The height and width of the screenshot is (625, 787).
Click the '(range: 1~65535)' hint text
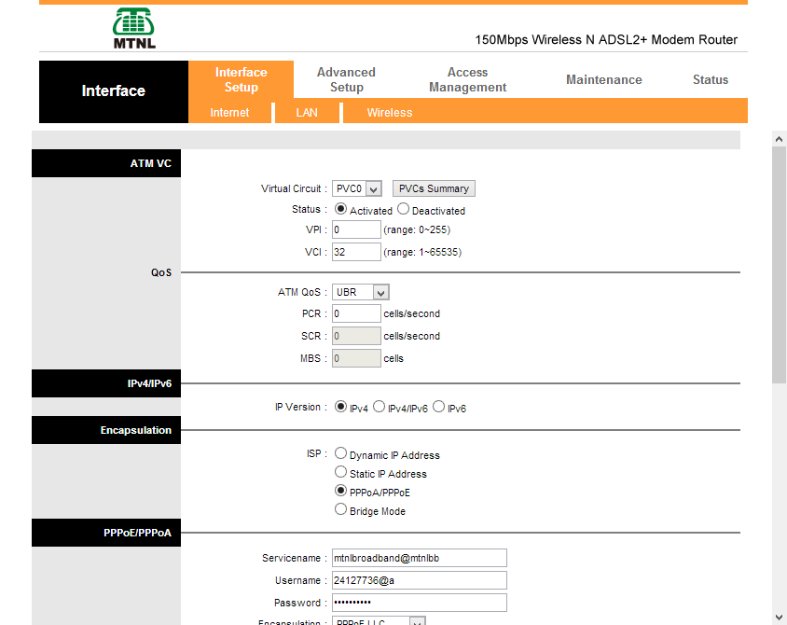[x=422, y=252]
